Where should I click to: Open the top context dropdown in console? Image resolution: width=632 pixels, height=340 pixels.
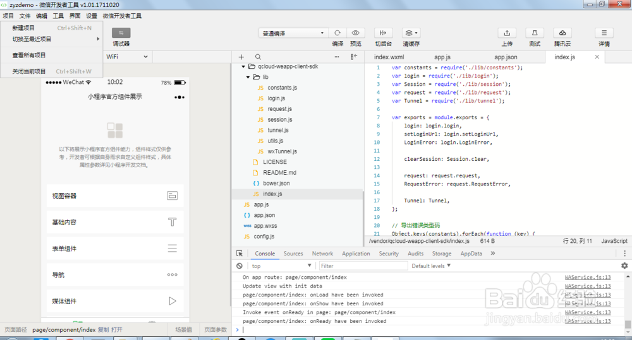[281, 266]
